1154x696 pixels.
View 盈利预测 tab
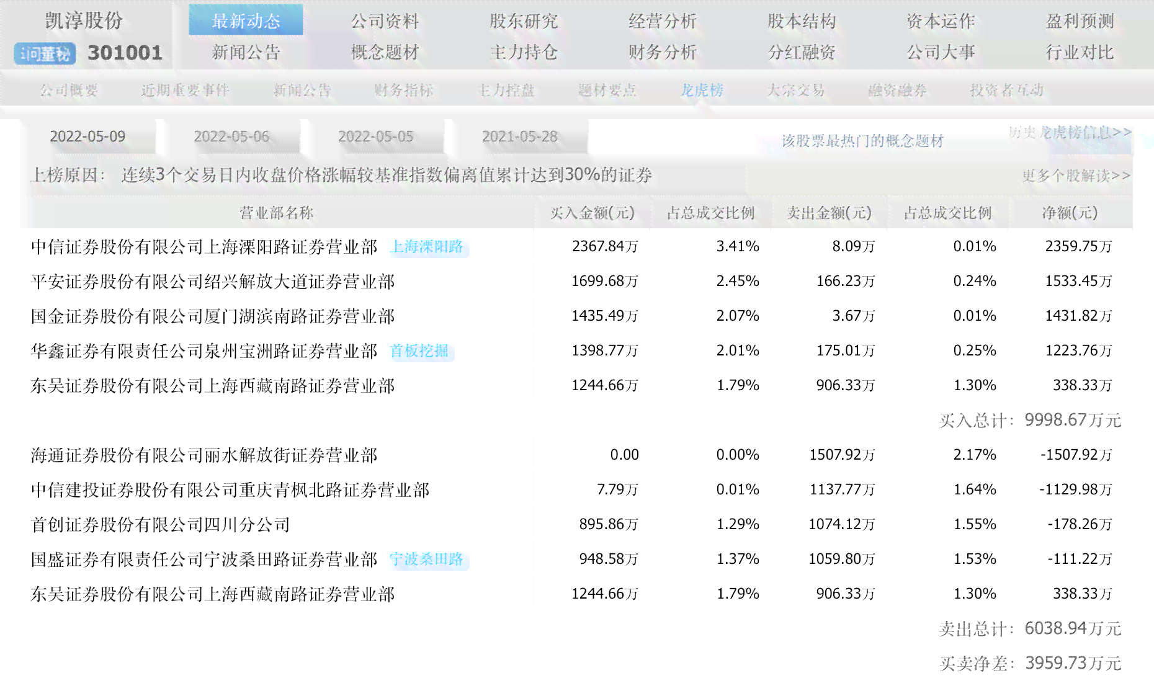[x=1080, y=21]
